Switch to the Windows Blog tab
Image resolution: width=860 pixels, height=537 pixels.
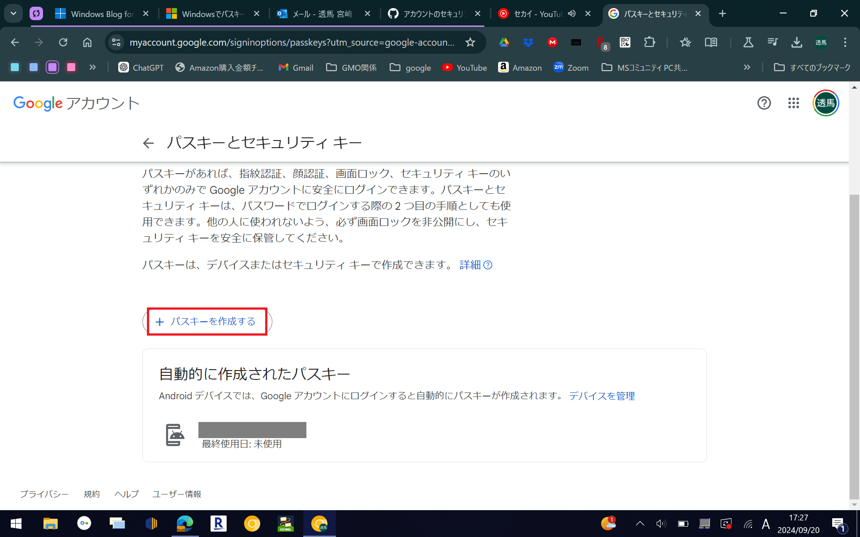point(102,14)
